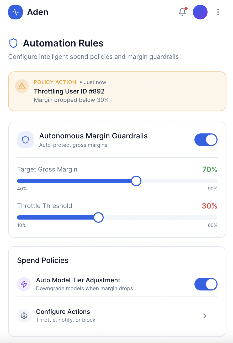The height and width of the screenshot is (343, 233).
Task: Click the warning triangle in policy alert
Action: [x=22, y=86]
